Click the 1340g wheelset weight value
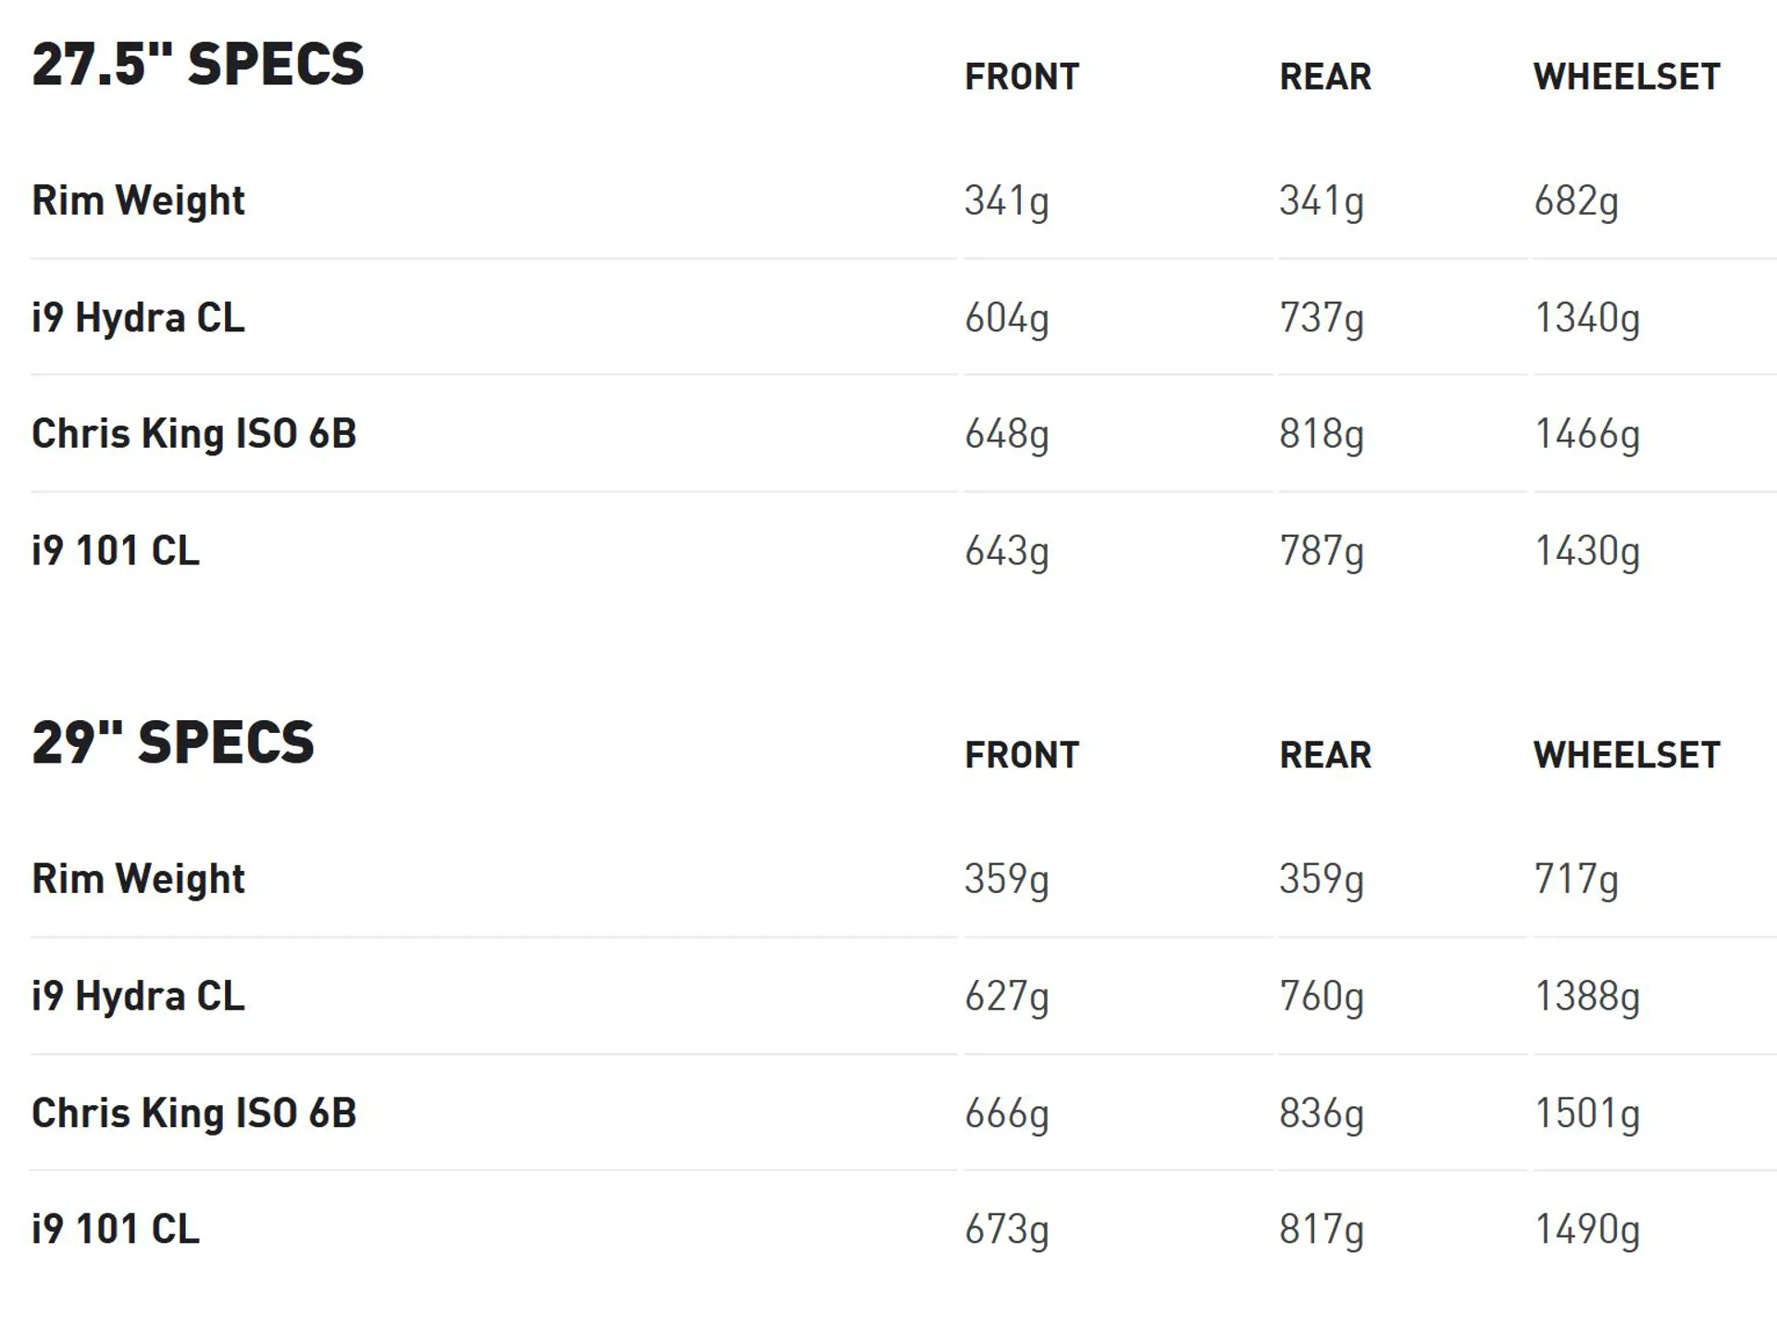Viewport: 1777px width, 1329px height. 1587,319
